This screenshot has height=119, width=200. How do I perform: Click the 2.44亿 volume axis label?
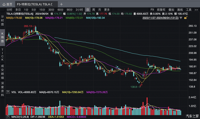(192, 97)
